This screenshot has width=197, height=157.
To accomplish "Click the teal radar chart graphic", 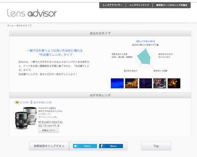I will [145, 57].
